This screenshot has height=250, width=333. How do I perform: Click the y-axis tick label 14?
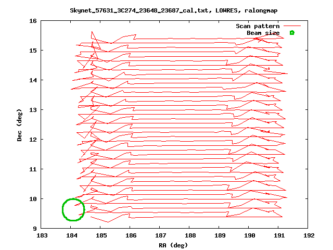[33, 80]
